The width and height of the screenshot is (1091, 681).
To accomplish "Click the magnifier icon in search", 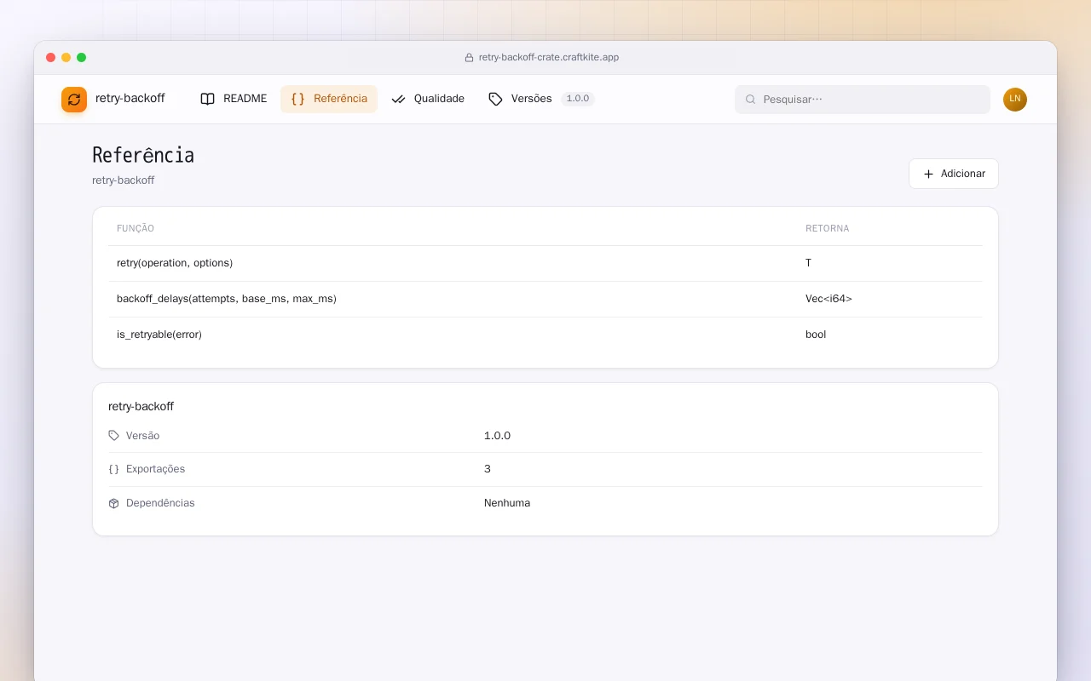I will 751,100.
